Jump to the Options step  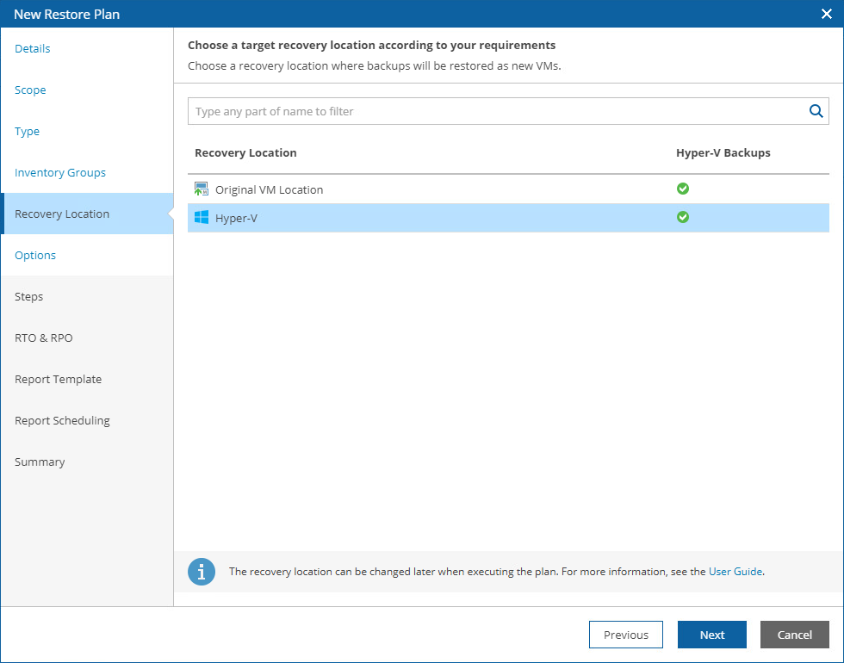(x=35, y=256)
